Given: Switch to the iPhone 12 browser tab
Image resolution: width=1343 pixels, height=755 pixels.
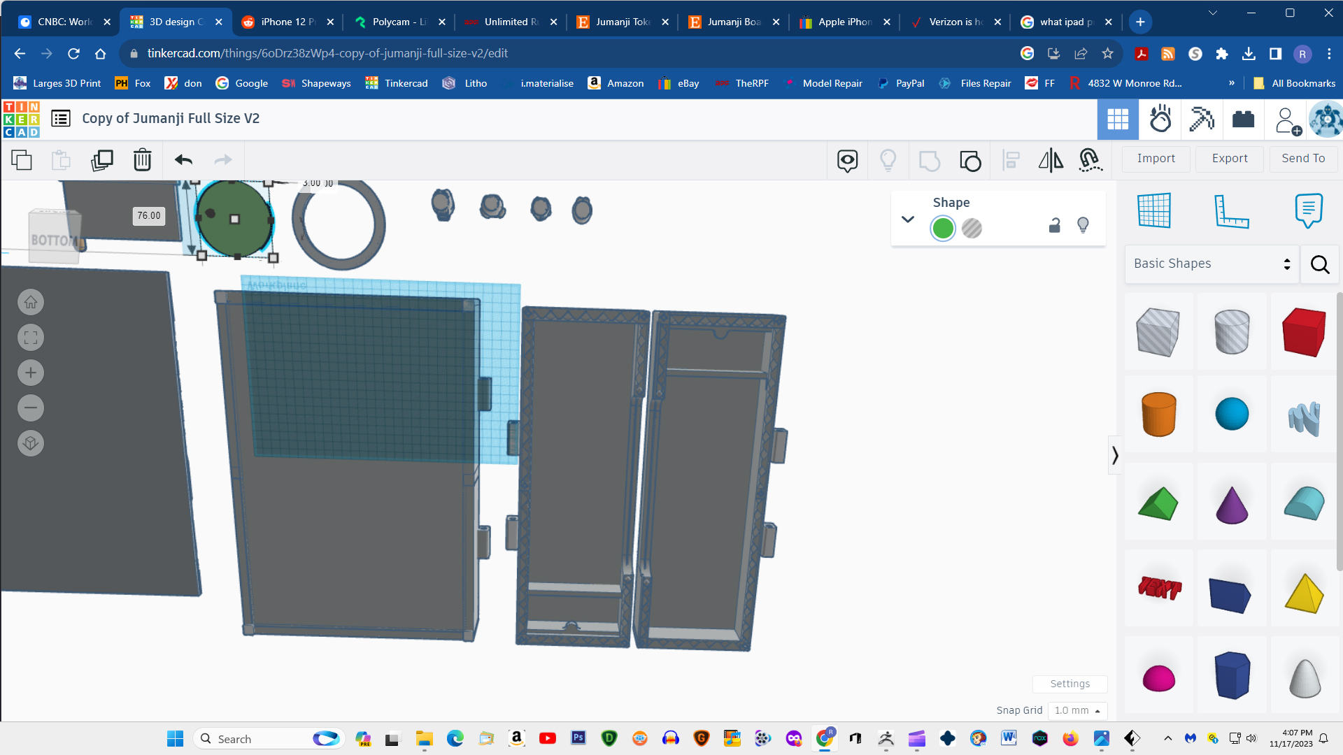Looking at the screenshot, I should point(287,22).
